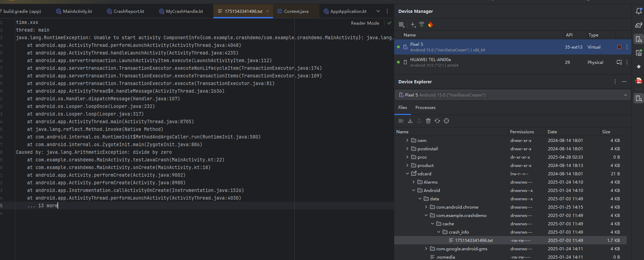Open Notifications bell in right sidebar
644x260 pixels.
(x=639, y=11)
